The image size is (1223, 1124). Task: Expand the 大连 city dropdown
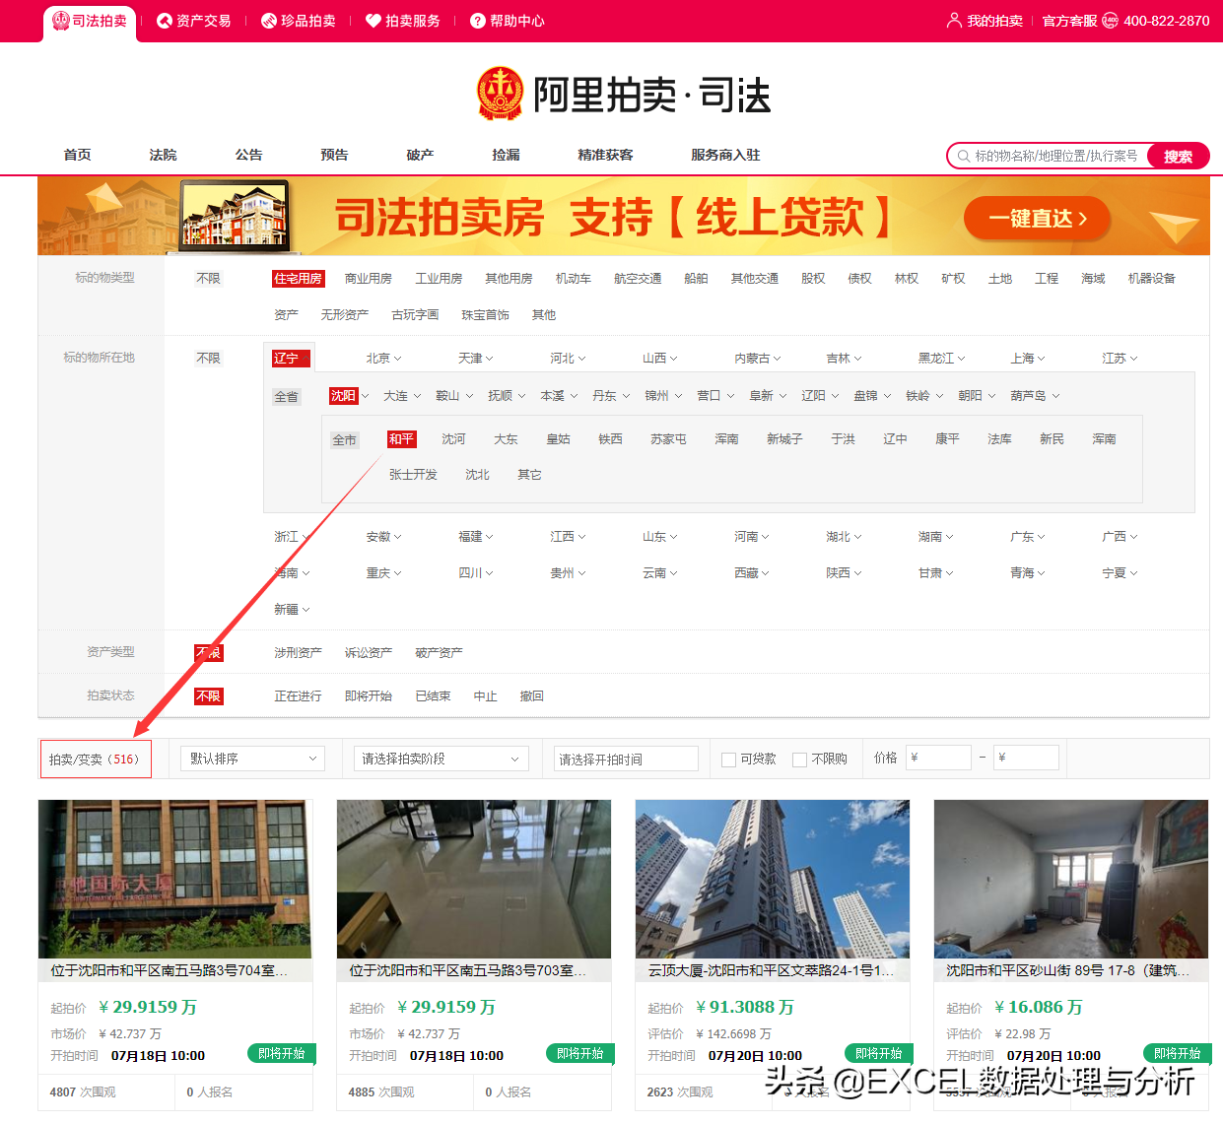(x=402, y=396)
